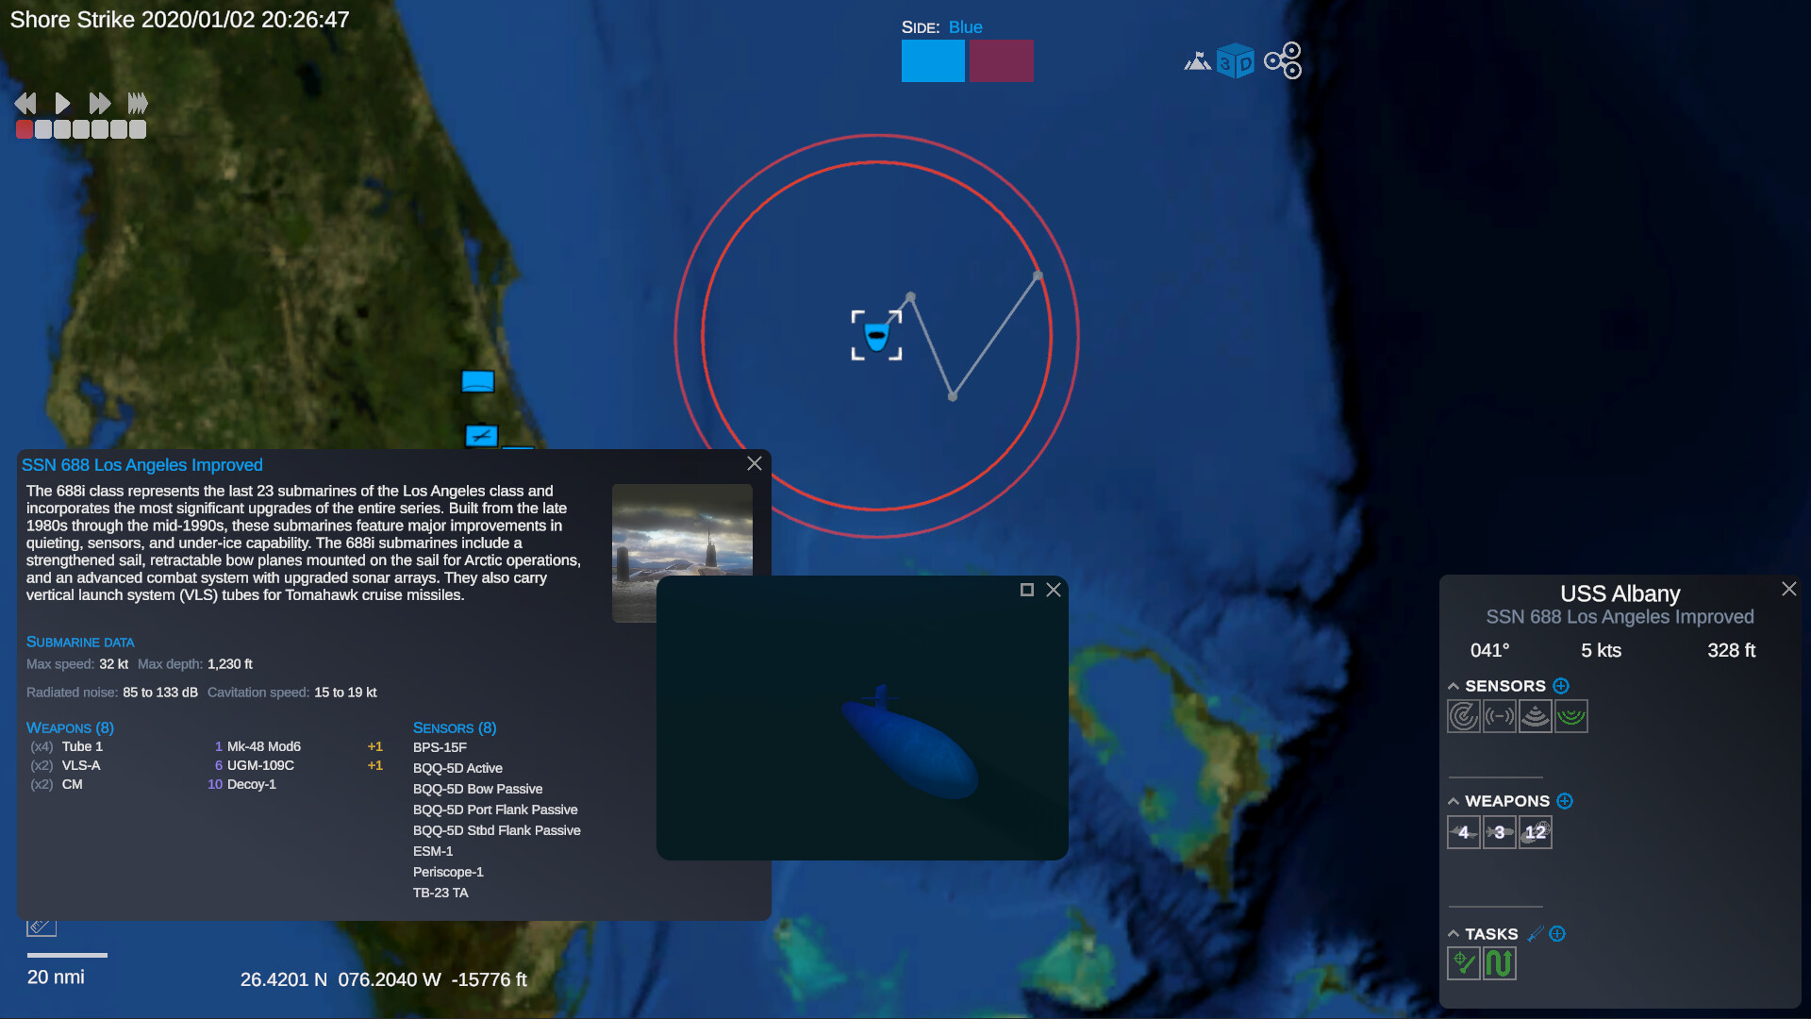Open the green patrol route task
The image size is (1811, 1019).
(1499, 963)
